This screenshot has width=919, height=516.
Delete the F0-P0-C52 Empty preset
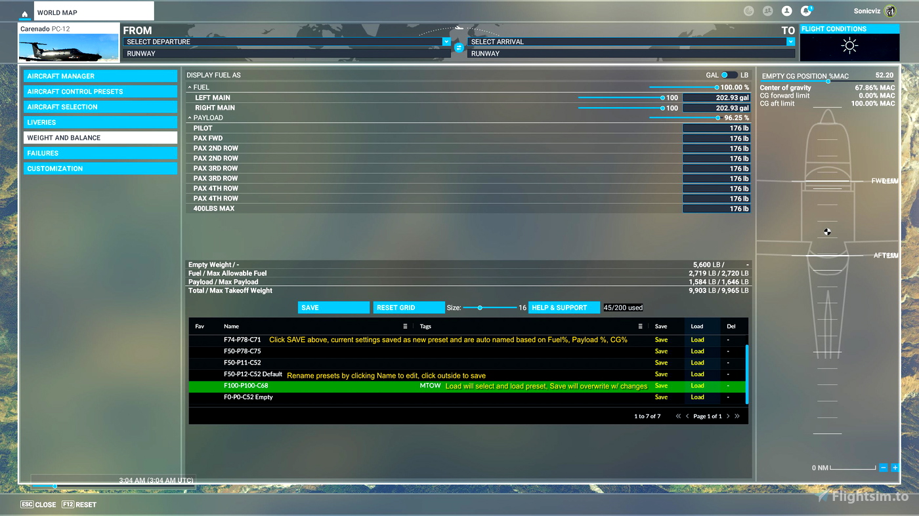728,397
